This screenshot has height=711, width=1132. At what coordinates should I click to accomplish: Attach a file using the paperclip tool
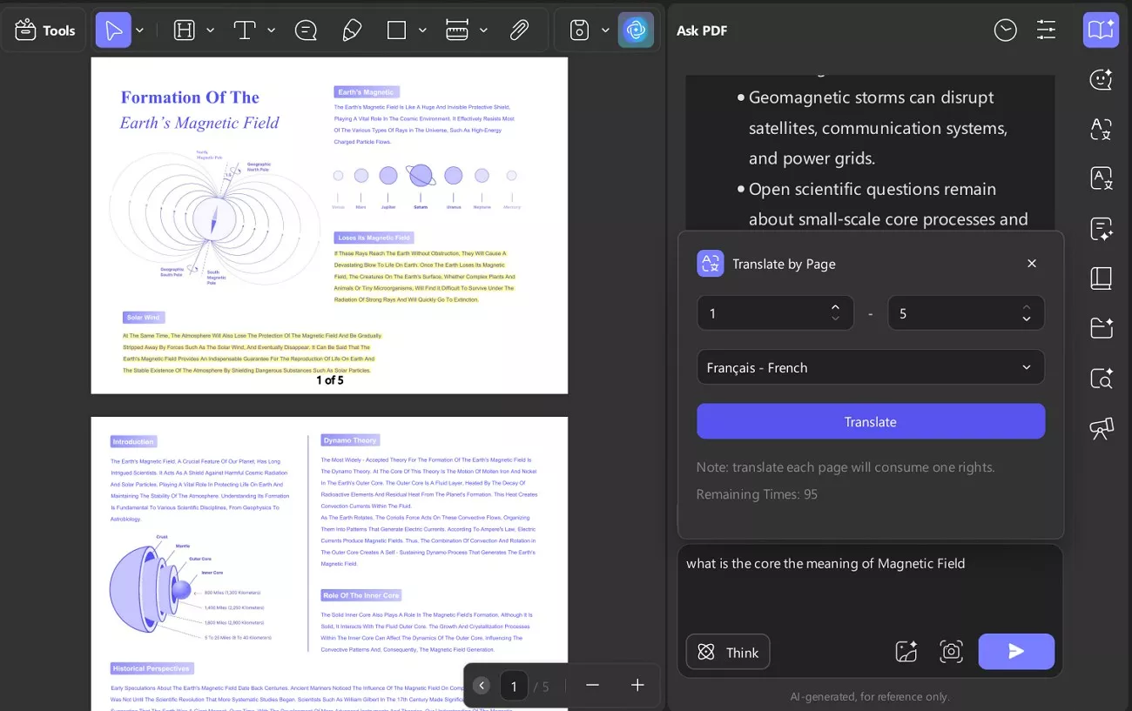(519, 30)
